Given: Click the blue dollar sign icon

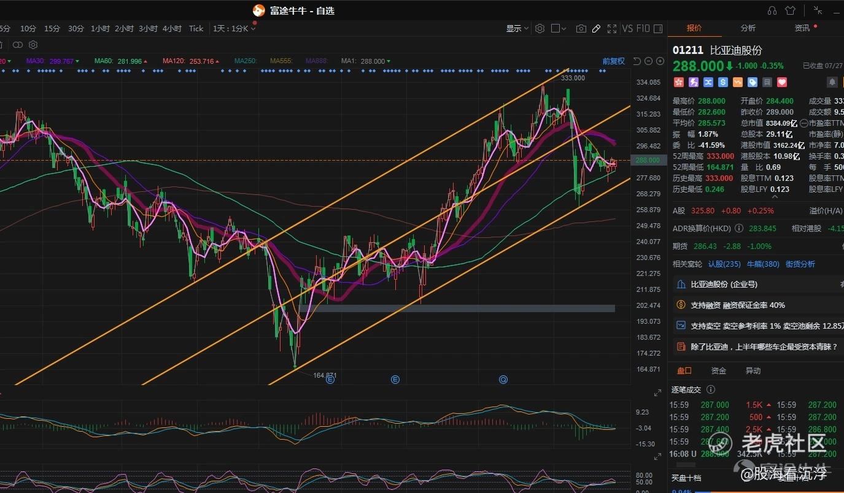Looking at the screenshot, I should (x=723, y=82).
